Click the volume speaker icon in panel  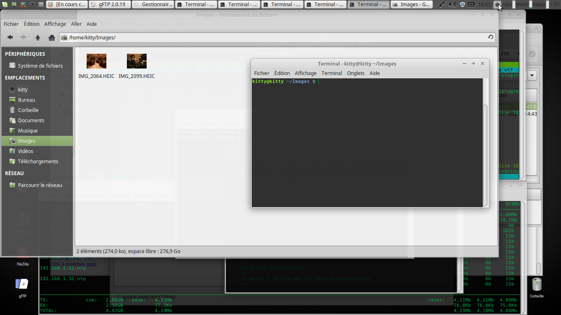(x=452, y=5)
